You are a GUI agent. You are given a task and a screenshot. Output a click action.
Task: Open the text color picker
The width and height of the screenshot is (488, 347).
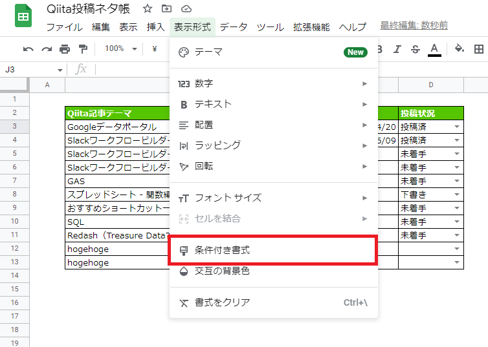point(434,50)
